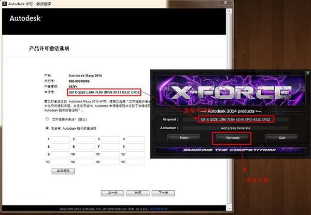The width and height of the screenshot is (311, 215).
Task: Click 'Autodesk 2014 products' label in X-Force
Action: click(x=231, y=111)
